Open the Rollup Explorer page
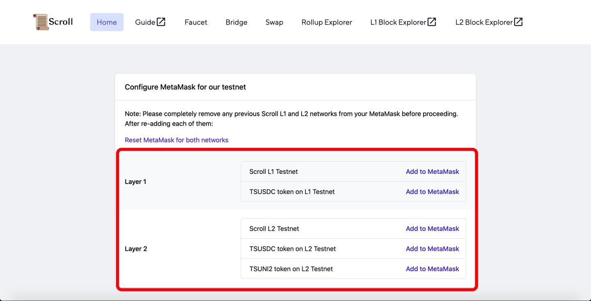The height and width of the screenshot is (301, 591). [x=327, y=22]
